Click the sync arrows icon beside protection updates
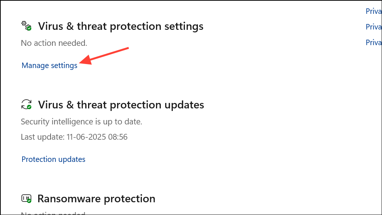The image size is (382, 215). point(26,104)
